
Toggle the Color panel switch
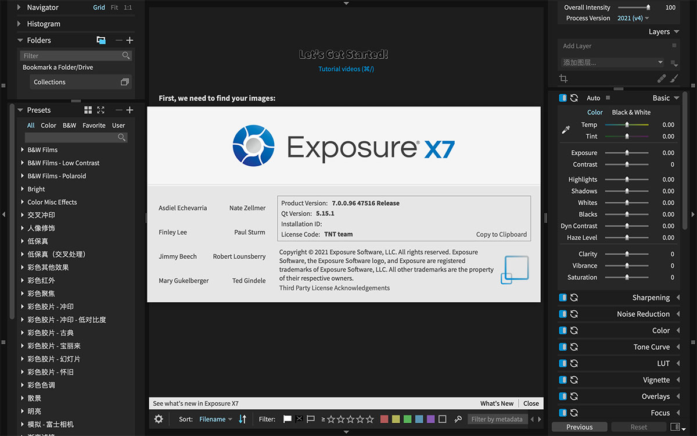[x=563, y=331]
